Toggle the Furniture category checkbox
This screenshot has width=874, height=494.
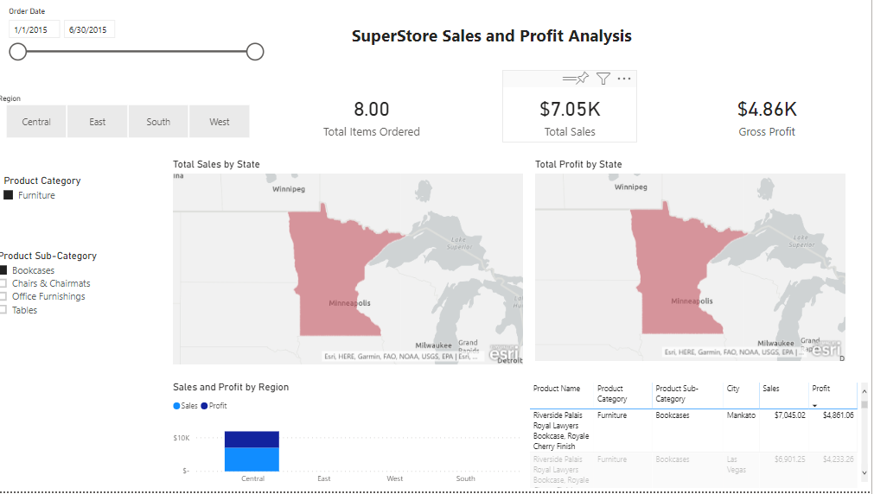point(9,195)
